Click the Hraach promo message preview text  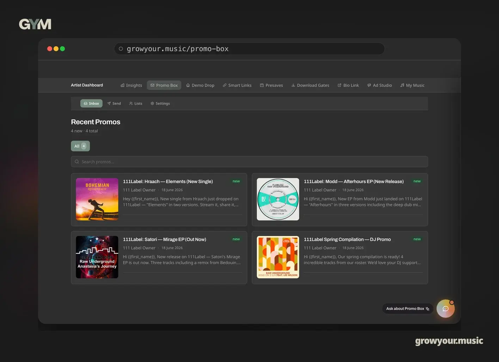181,202
